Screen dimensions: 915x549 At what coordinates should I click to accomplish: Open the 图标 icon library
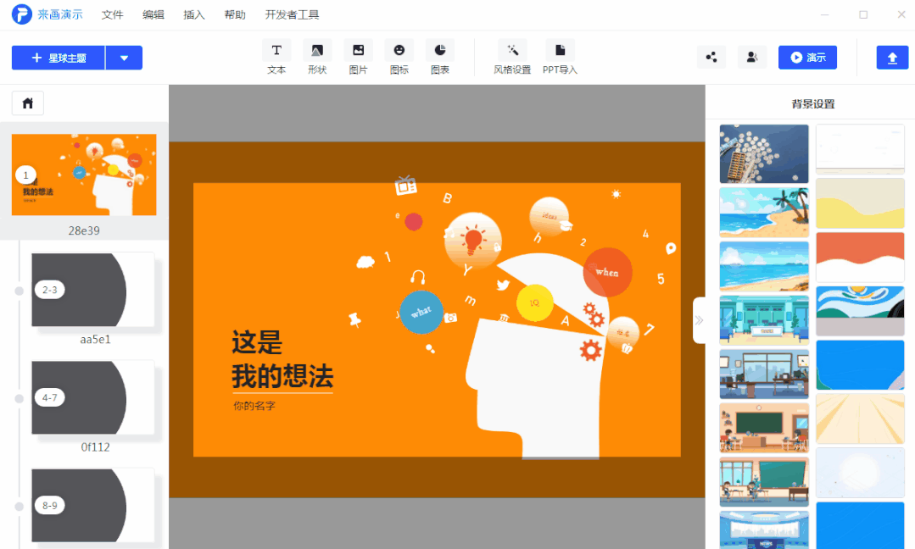click(399, 51)
